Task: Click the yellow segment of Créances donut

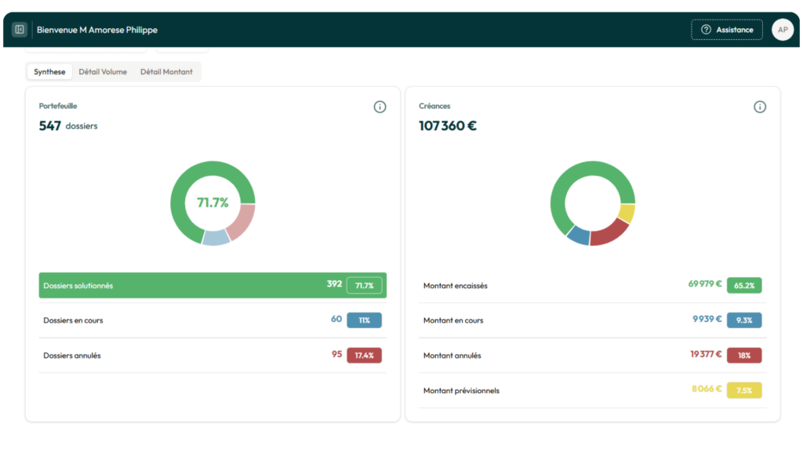Action: (x=627, y=213)
